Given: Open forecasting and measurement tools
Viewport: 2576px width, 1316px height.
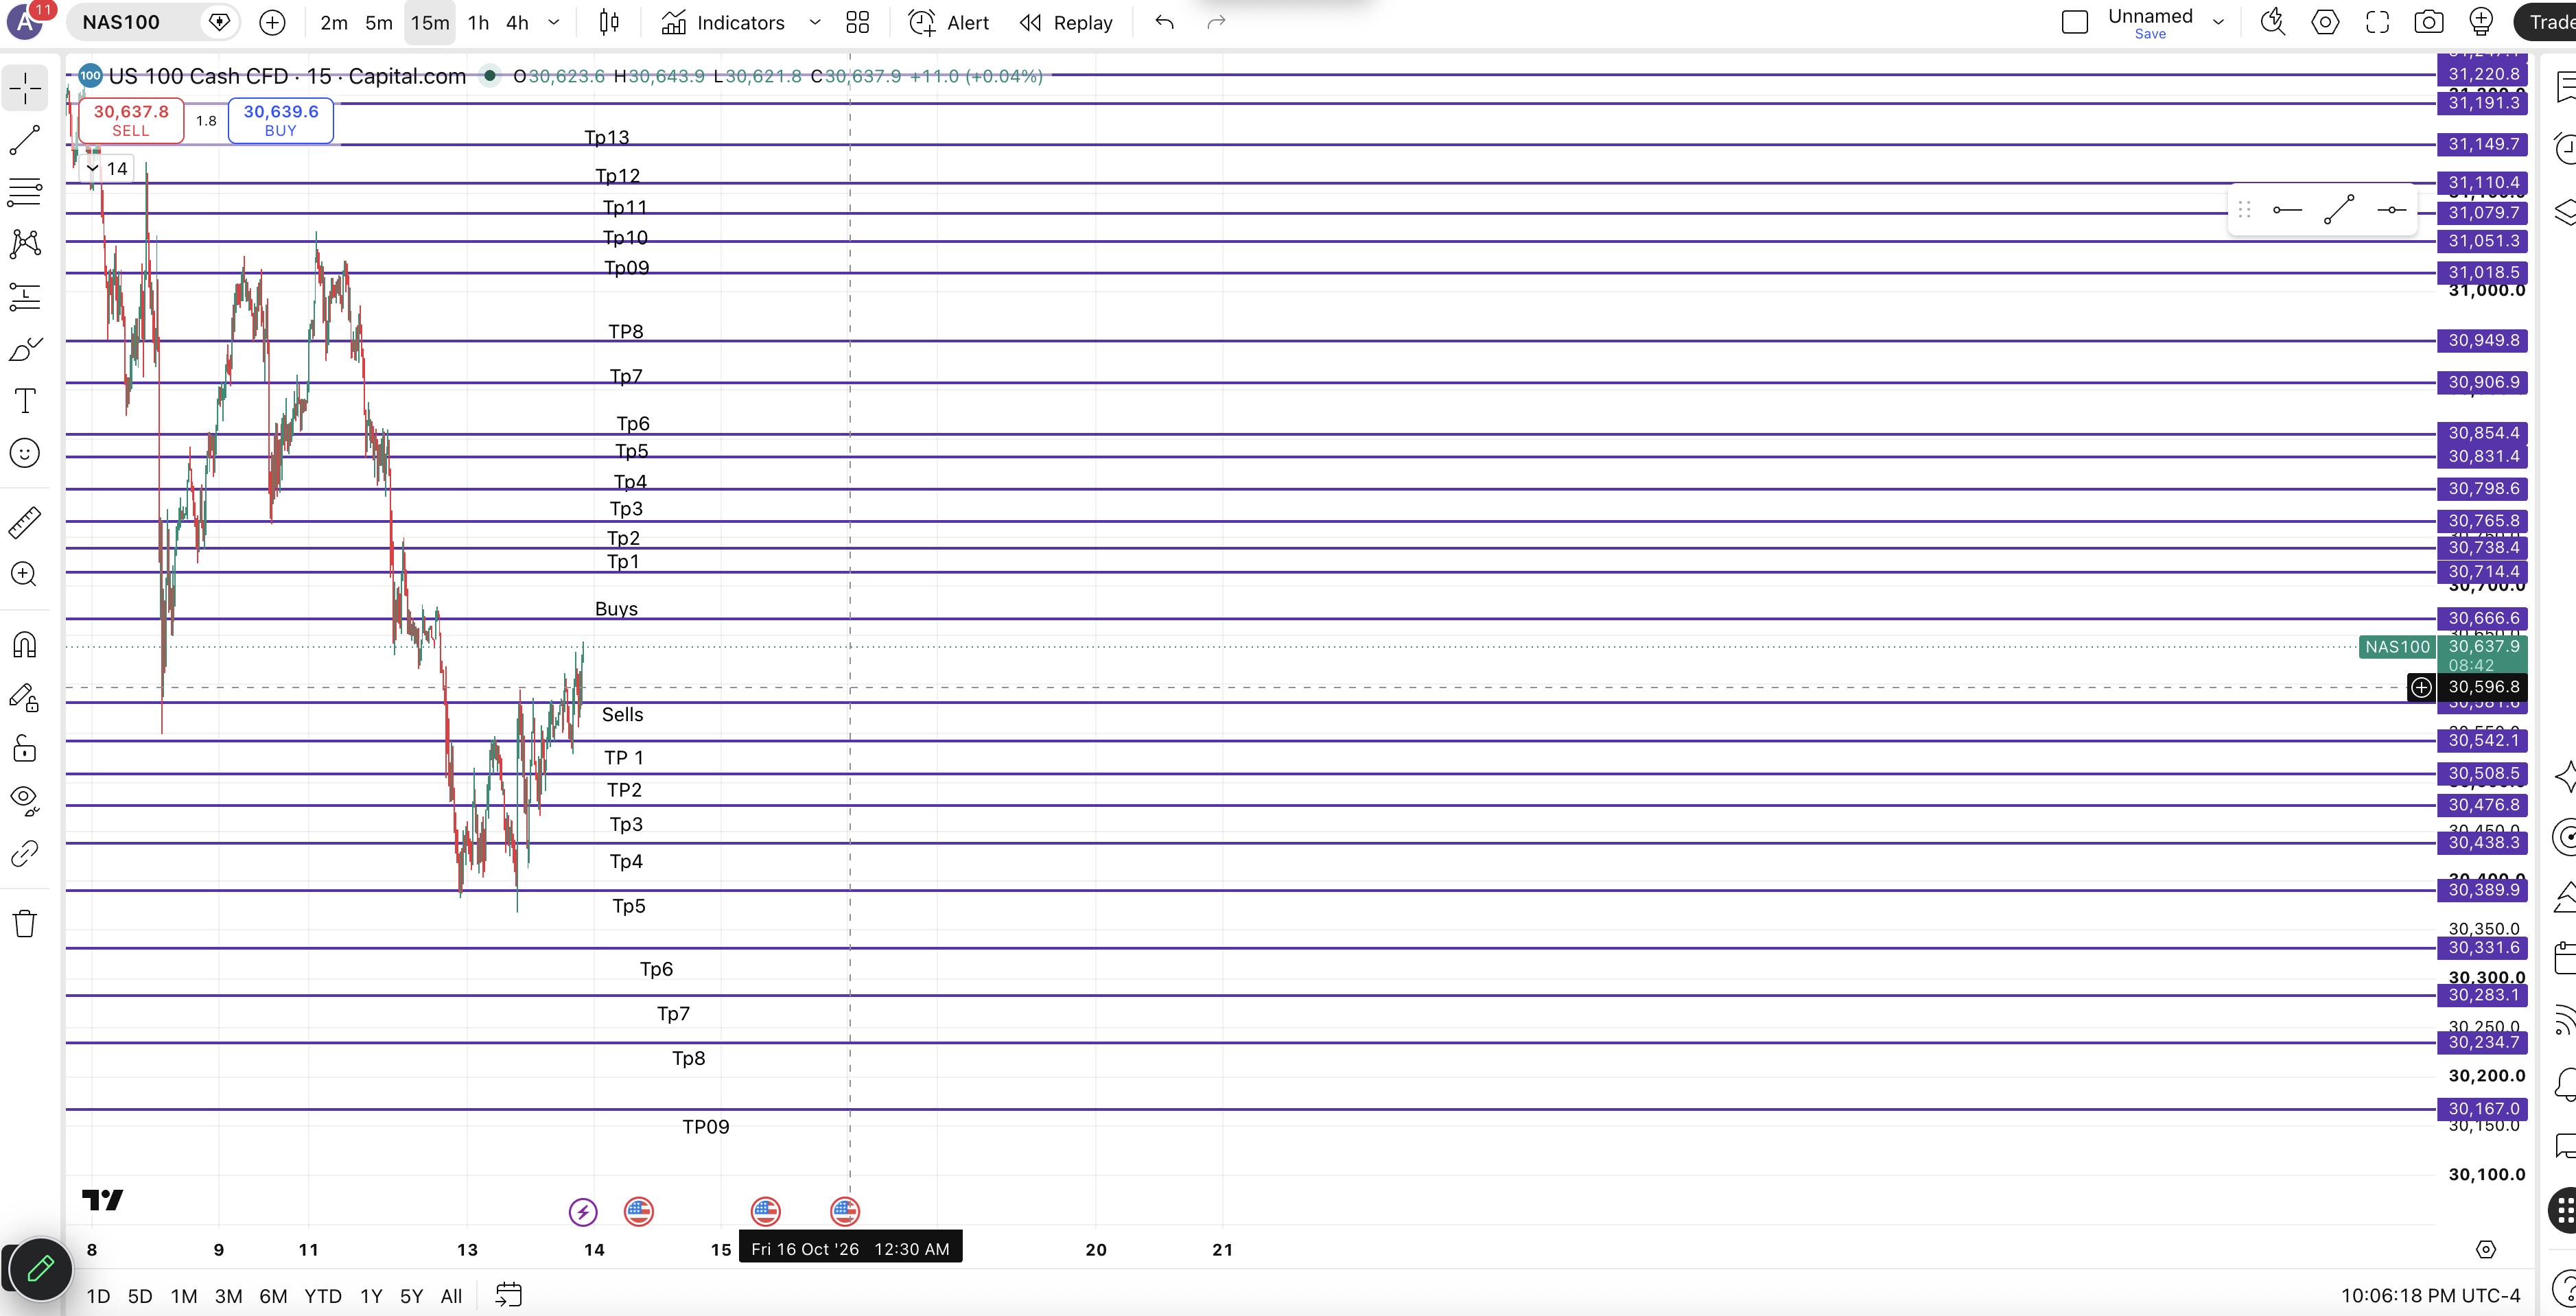Looking at the screenshot, I should tap(25, 296).
